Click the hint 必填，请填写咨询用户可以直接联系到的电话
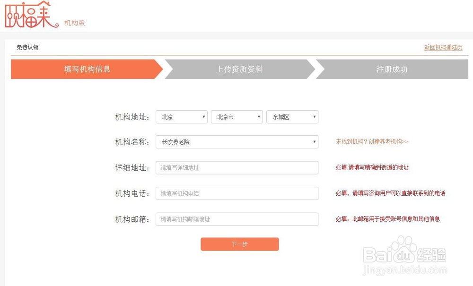The height and width of the screenshot is (286, 473). 390,193
